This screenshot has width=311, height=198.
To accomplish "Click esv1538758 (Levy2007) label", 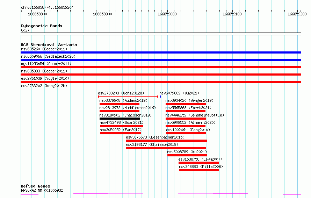I will 200,159.
